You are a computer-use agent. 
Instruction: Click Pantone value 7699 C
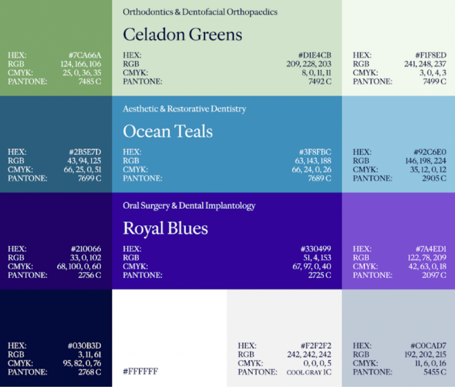[x=89, y=178]
